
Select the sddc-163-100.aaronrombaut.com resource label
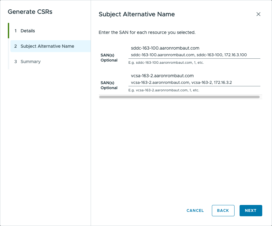(165, 48)
